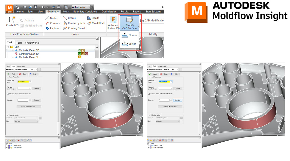Click the red X layer icon, Distance 1 screenshot
290x161 pixels.
point(160,140)
